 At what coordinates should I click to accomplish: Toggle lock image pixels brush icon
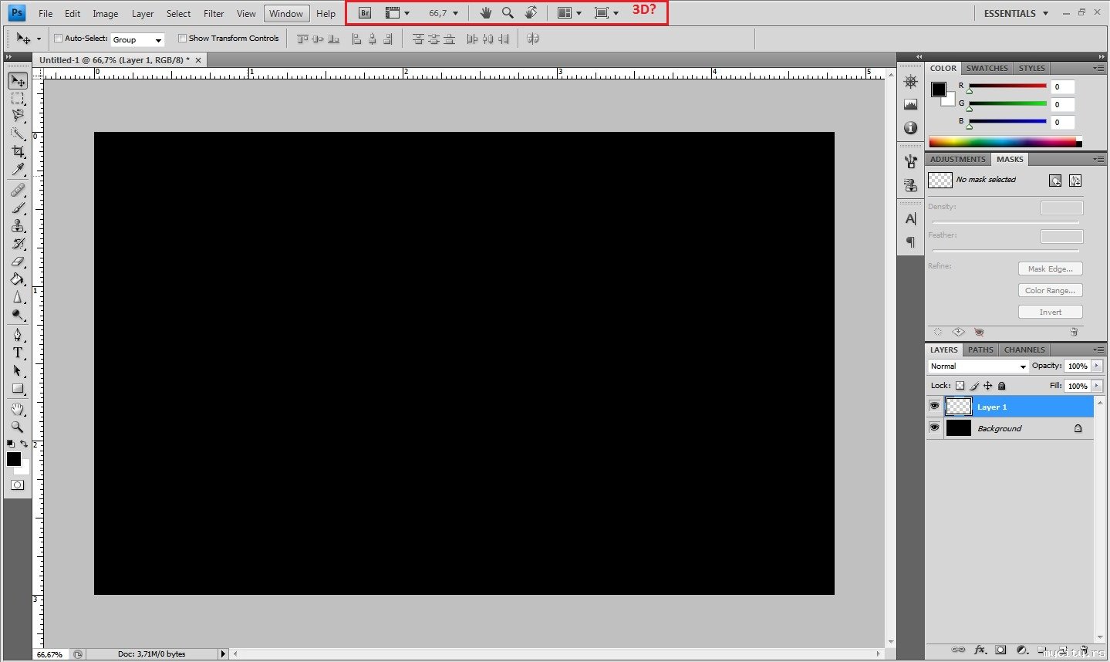pyautogui.click(x=974, y=386)
